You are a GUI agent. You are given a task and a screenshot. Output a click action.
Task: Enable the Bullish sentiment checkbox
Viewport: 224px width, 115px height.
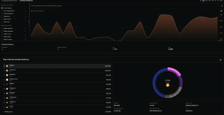[2, 28]
